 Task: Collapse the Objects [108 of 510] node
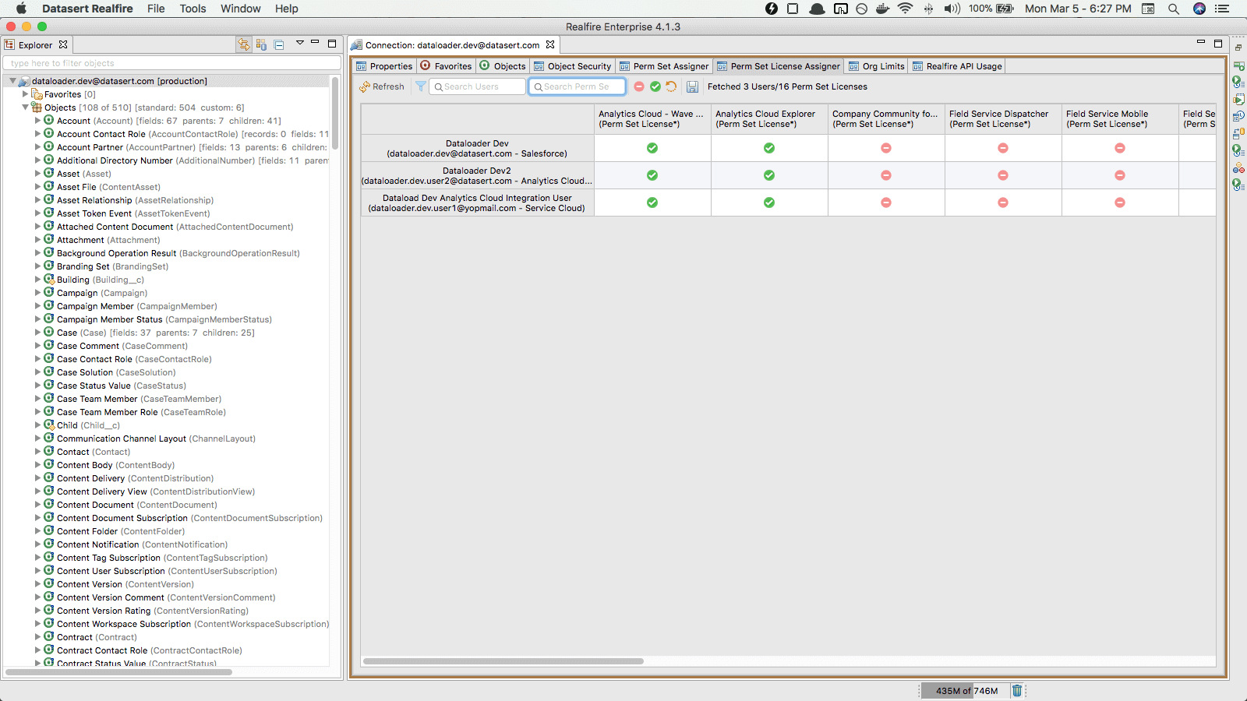[x=25, y=107]
